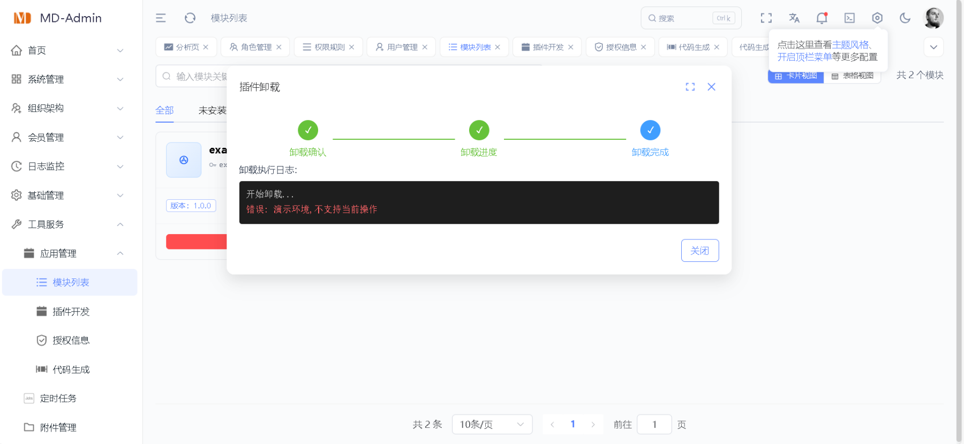Expand the 日志监控 sidebar menu

click(69, 166)
